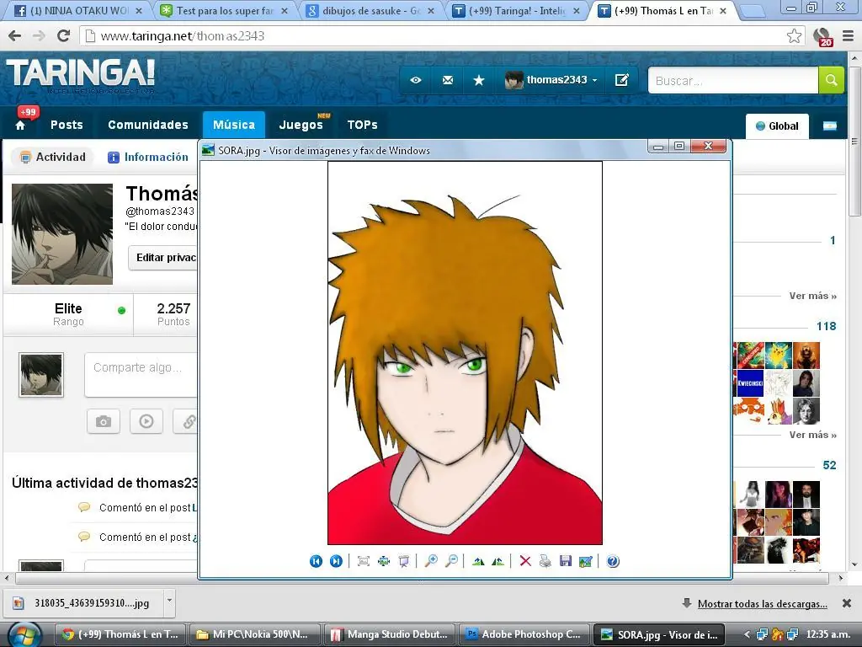Viewport: 862px width, 647px height.
Task: Click Pikachu avatar thumbnail
Action: (779, 356)
